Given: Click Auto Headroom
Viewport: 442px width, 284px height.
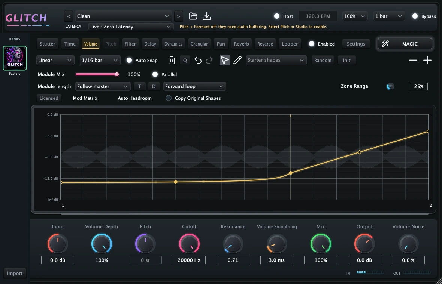Looking at the screenshot, I should (x=135, y=98).
